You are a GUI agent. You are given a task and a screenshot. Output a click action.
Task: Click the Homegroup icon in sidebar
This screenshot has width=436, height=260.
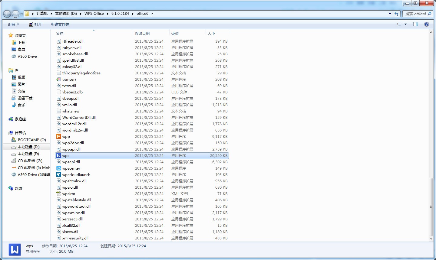pos(11,119)
